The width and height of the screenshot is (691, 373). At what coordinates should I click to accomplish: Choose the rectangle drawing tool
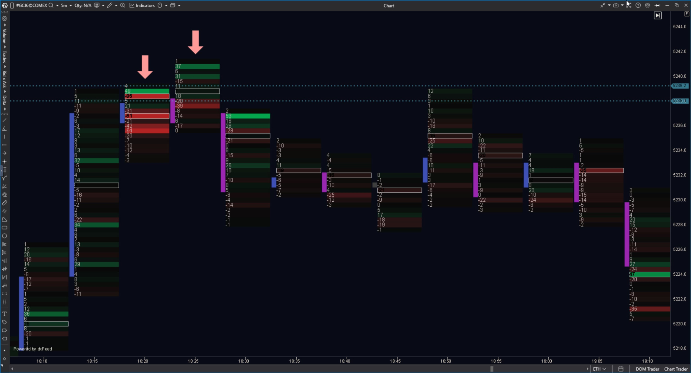point(4,228)
